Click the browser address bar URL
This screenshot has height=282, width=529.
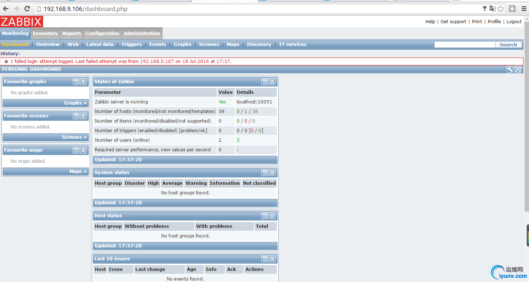click(x=86, y=9)
